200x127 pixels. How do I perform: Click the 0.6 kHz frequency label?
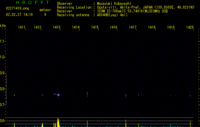(x=3, y=121)
